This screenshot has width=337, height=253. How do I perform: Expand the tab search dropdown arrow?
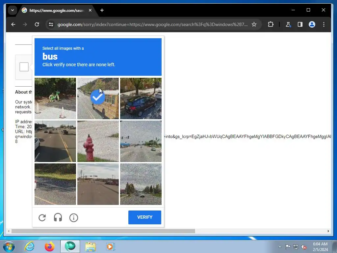point(13,10)
